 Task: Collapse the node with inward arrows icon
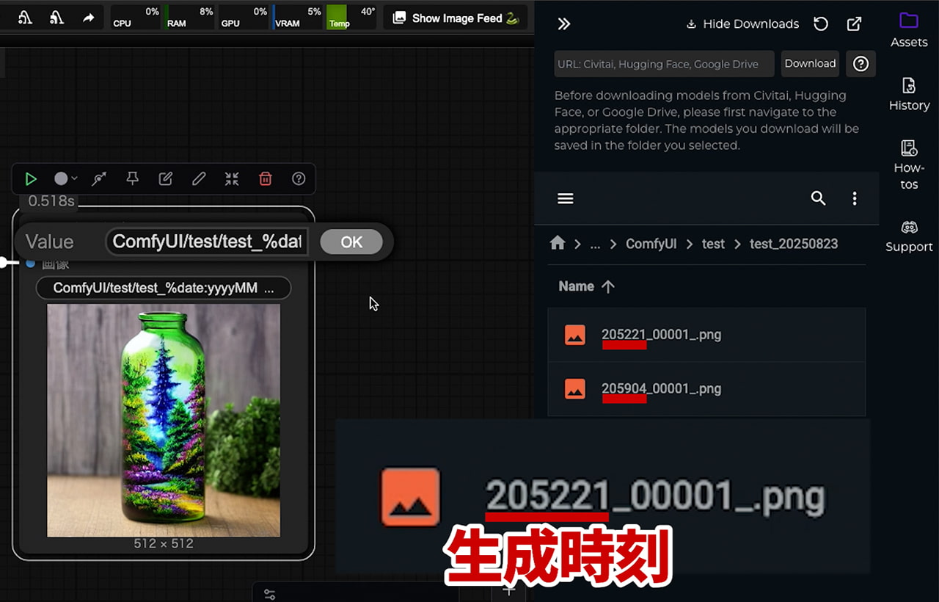click(x=232, y=179)
